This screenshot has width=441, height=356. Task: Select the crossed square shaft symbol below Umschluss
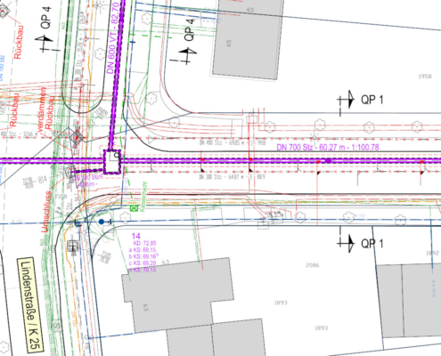click(73, 246)
